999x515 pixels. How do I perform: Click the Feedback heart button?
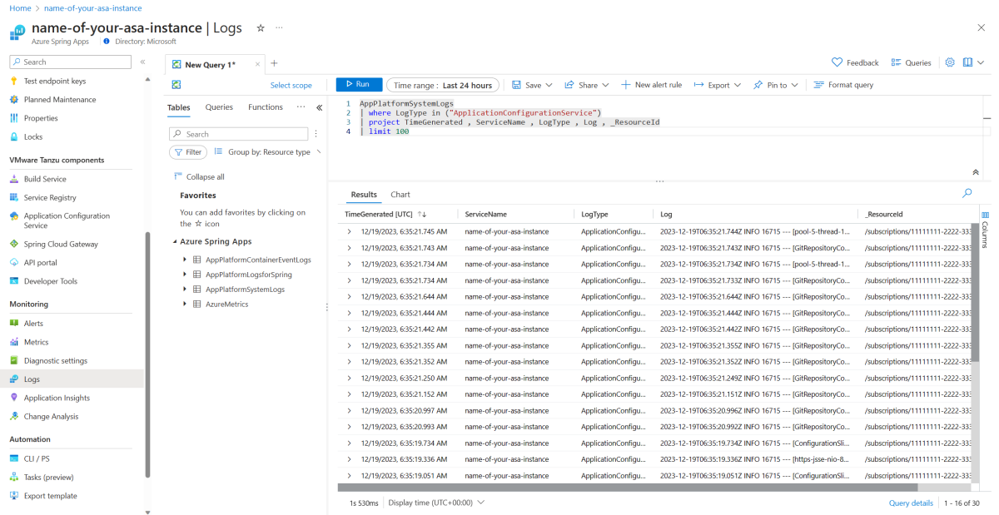click(855, 62)
